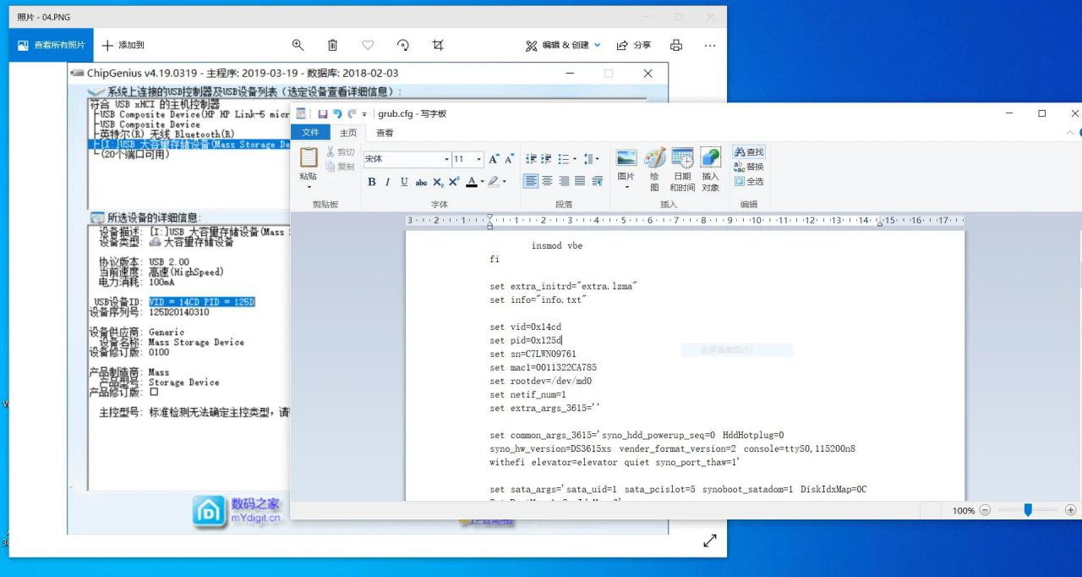Toggle the Photos favorite heart
Screen dimensions: 1082x577
(368, 45)
